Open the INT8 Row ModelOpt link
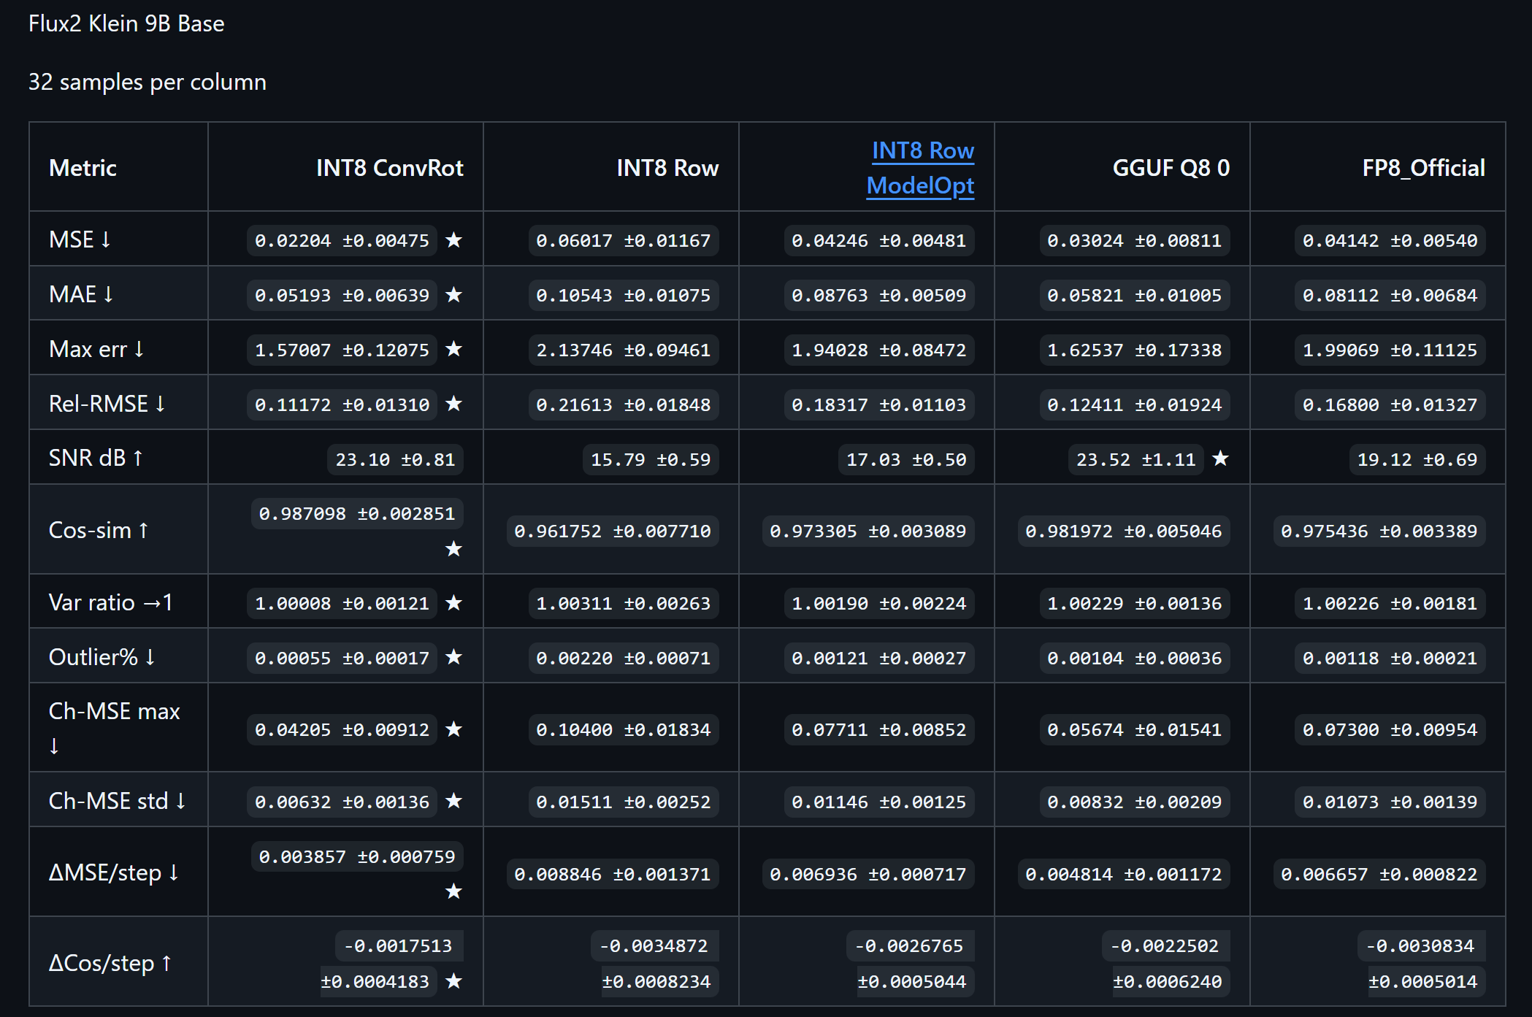 point(920,168)
